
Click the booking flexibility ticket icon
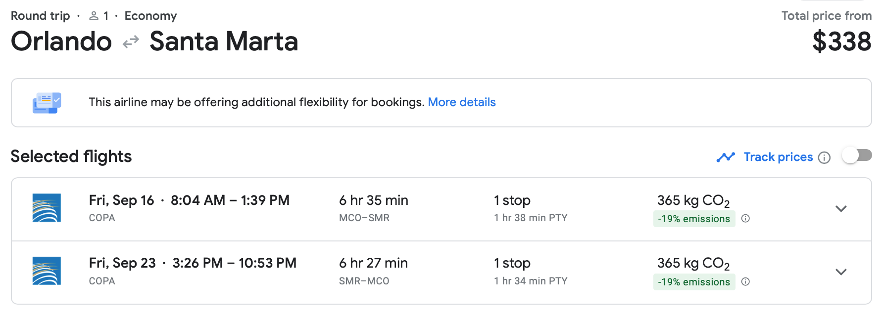tap(47, 103)
